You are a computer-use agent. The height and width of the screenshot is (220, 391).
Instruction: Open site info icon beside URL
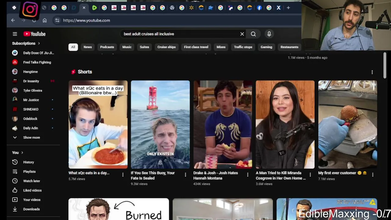[x=57, y=20]
